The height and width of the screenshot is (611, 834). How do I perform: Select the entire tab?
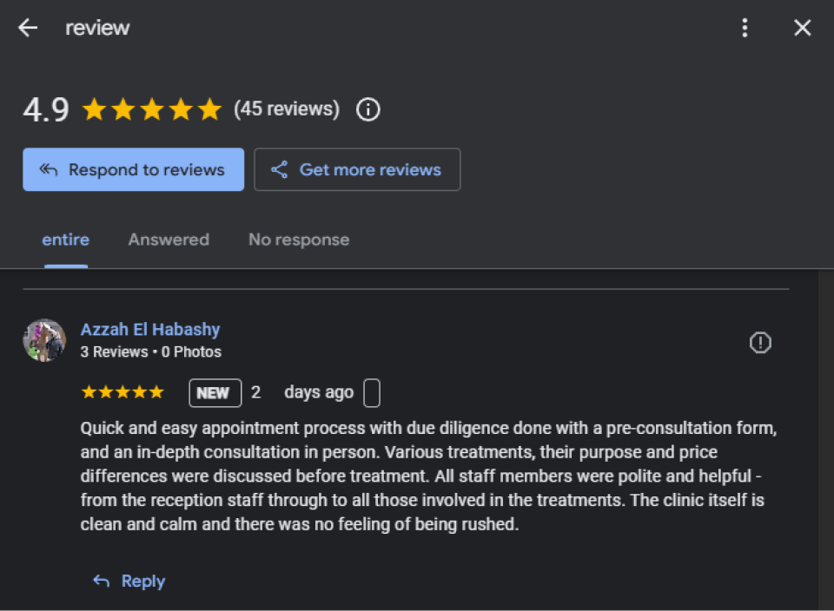(x=66, y=240)
